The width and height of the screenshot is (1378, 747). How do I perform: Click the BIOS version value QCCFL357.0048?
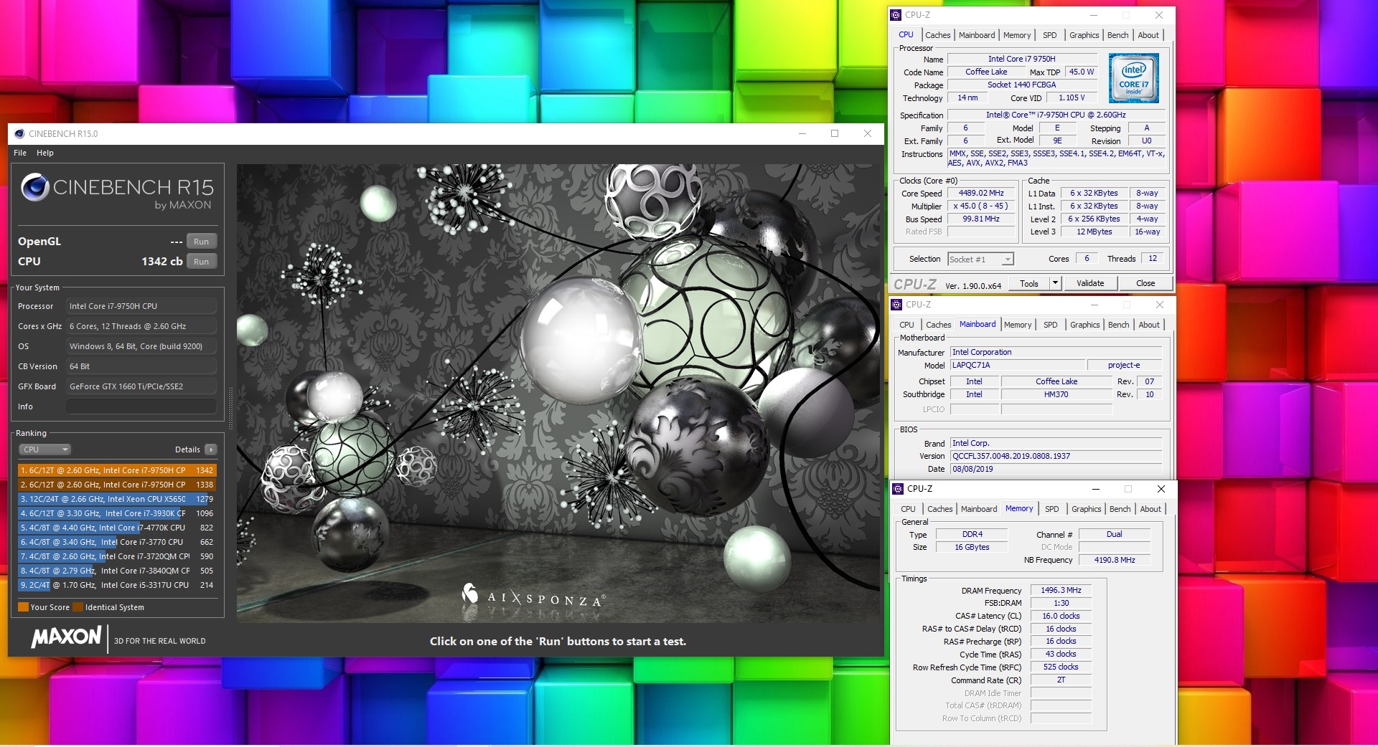1056,456
